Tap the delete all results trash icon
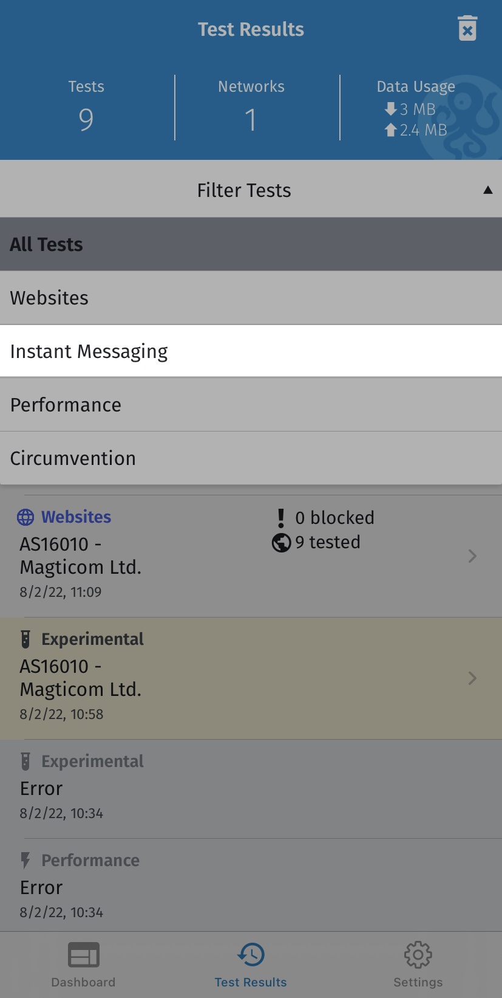This screenshot has height=998, width=502. 467,29
